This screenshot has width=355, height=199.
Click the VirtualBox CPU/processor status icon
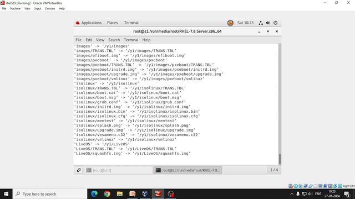click(330, 186)
